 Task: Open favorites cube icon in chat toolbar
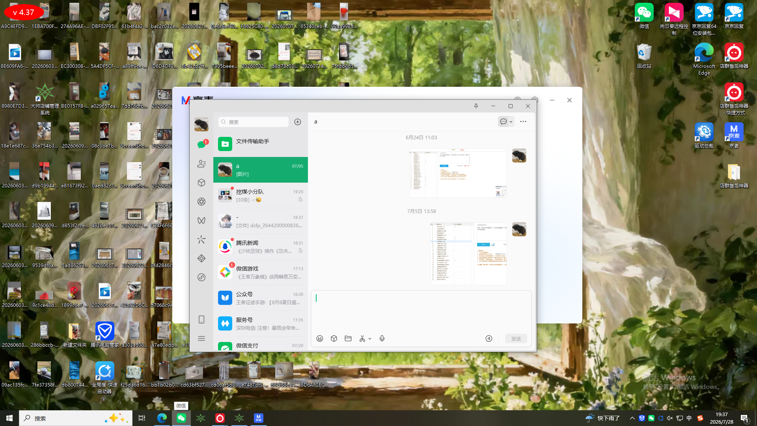334,338
